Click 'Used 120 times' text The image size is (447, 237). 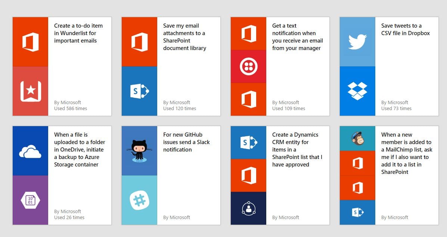pyautogui.click(x=180, y=109)
